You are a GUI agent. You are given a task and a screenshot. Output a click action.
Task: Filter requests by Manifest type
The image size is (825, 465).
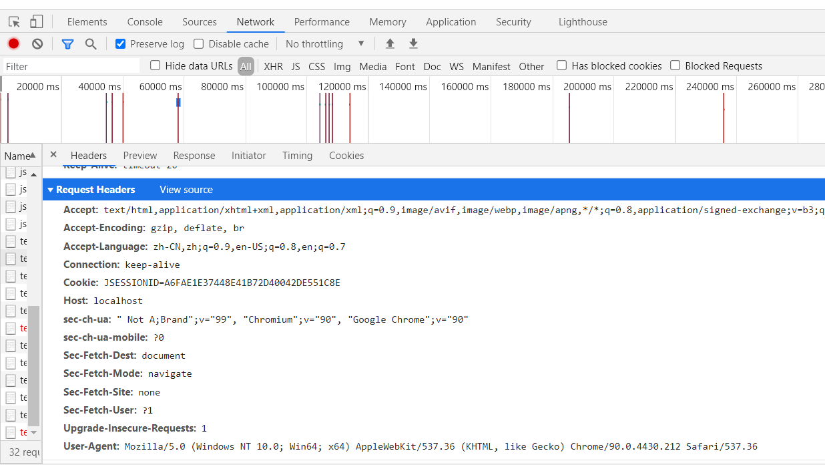pyautogui.click(x=491, y=66)
